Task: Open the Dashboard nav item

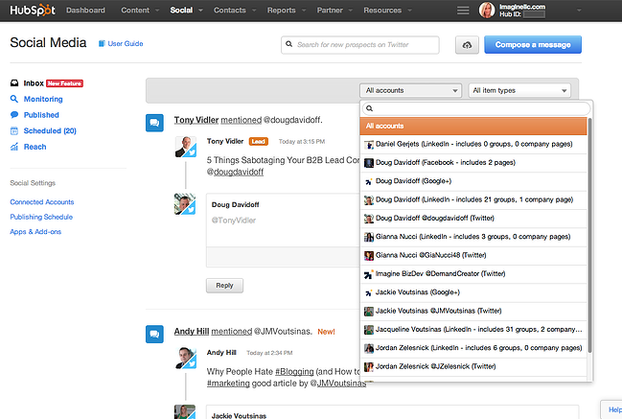Action: tap(85, 11)
